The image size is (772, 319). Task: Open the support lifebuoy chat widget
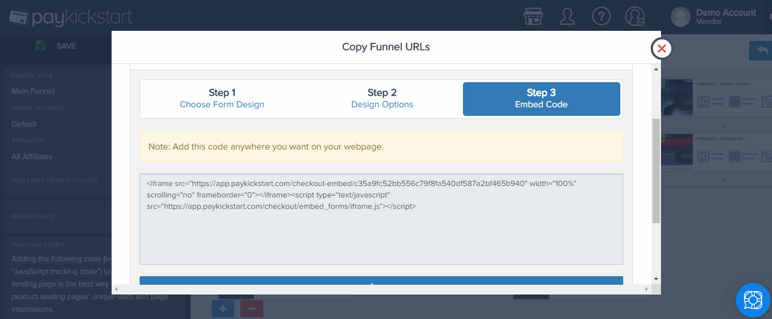[x=753, y=300]
